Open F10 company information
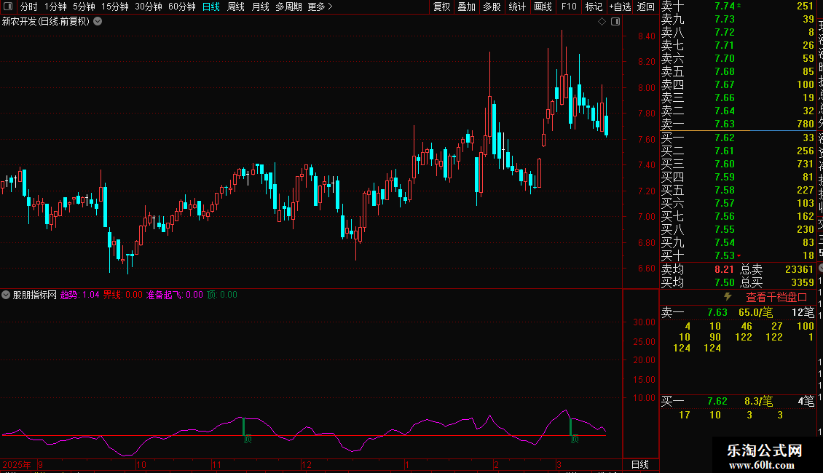The width and height of the screenshot is (823, 473). point(568,7)
